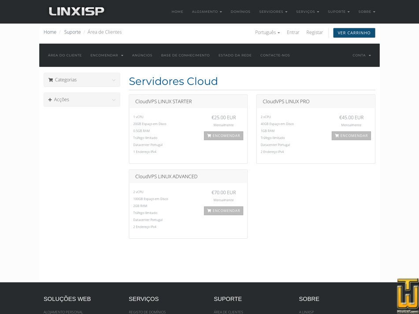Click the 1 Endereço IPv4 line
Screen dimensions: 419x314
pos(145,151)
